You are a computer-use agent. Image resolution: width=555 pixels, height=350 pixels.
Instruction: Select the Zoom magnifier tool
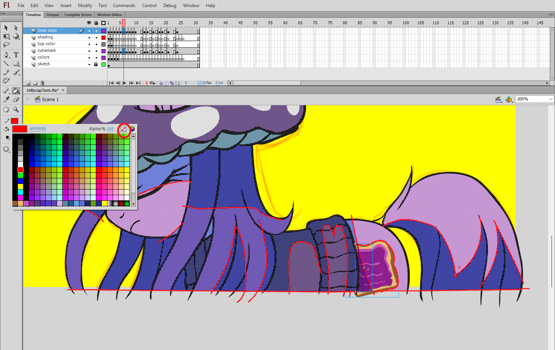tap(16, 109)
